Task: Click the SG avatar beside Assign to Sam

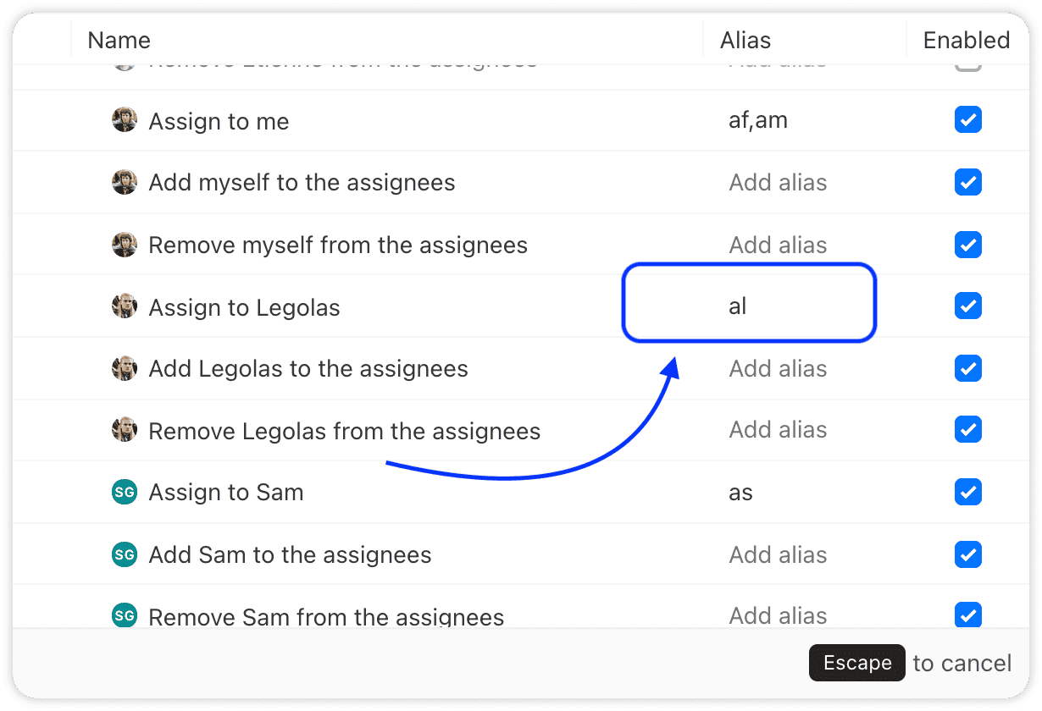Action: (x=125, y=492)
